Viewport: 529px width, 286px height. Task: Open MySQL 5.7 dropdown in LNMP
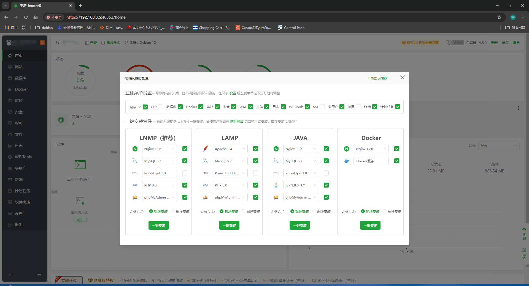coord(159,161)
